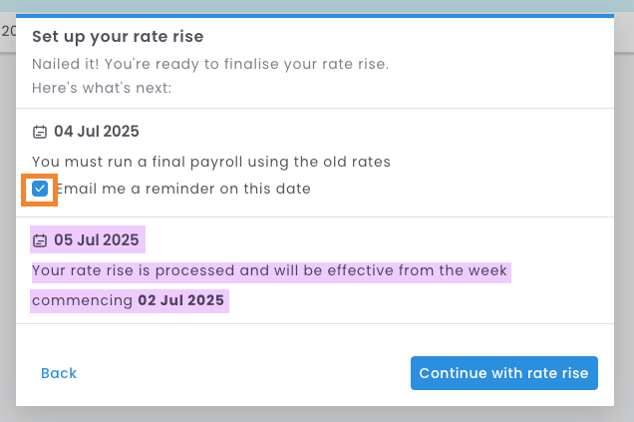This screenshot has height=422, width=634.
Task: Click the word "commencing" in the highlighted text
Action: coord(83,300)
